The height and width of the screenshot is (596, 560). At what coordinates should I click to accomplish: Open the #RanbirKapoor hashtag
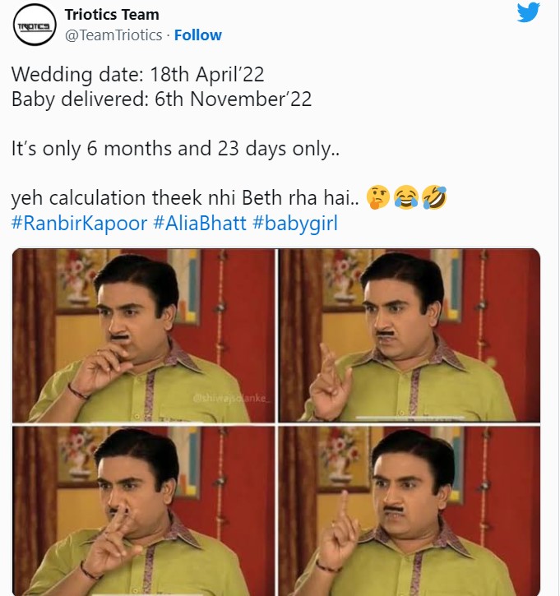coord(80,223)
